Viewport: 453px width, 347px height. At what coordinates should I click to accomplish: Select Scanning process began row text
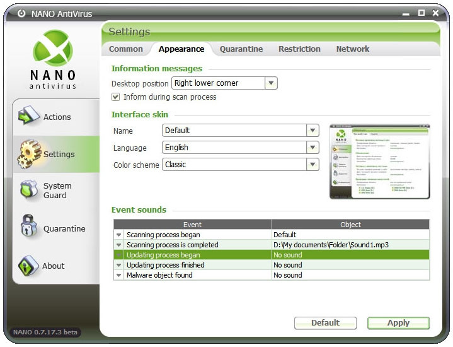163,235
